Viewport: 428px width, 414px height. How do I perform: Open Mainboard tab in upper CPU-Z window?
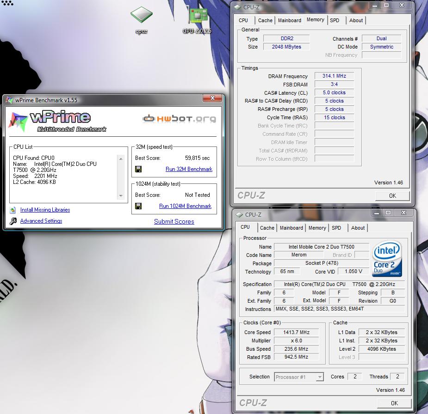pos(289,20)
